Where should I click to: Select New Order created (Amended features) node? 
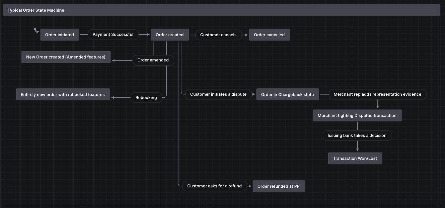click(66, 57)
